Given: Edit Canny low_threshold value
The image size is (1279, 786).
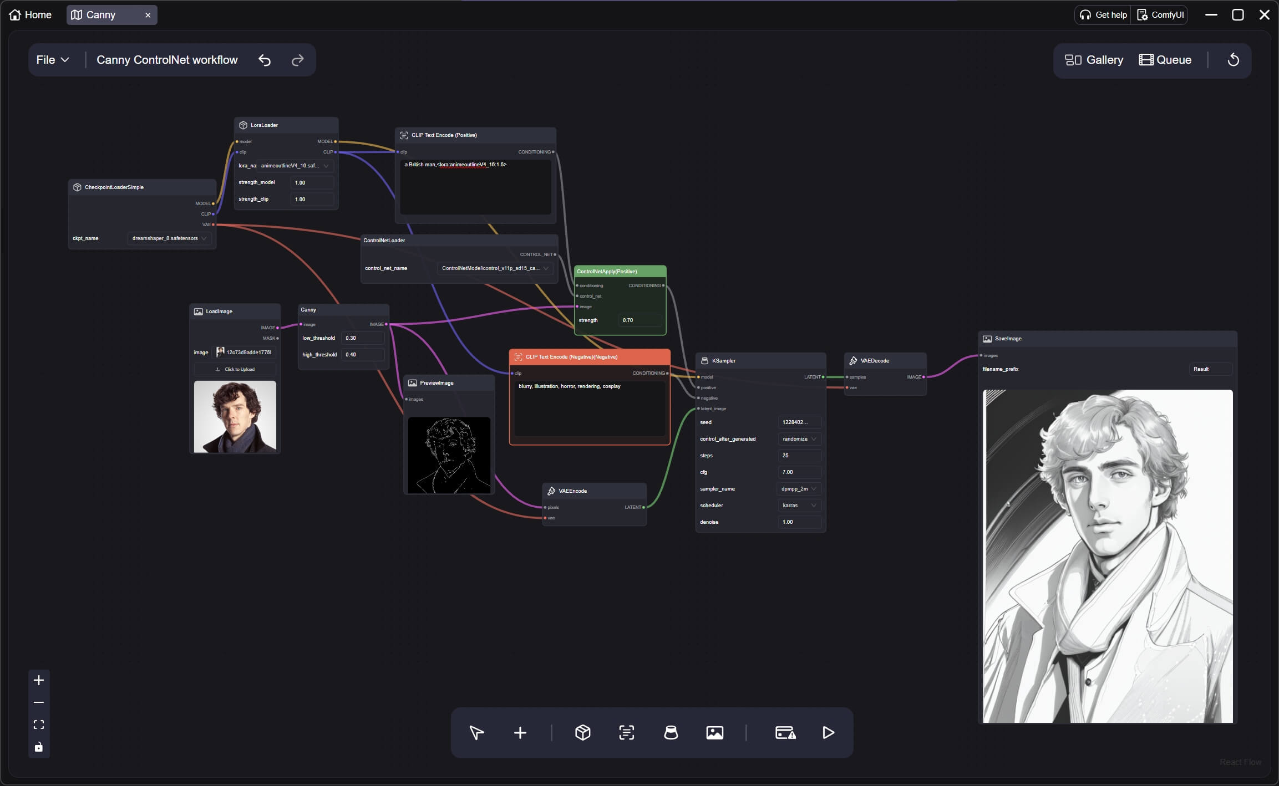Looking at the screenshot, I should point(363,338).
